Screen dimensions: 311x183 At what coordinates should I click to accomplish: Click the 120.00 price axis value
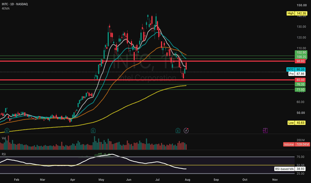301,38
